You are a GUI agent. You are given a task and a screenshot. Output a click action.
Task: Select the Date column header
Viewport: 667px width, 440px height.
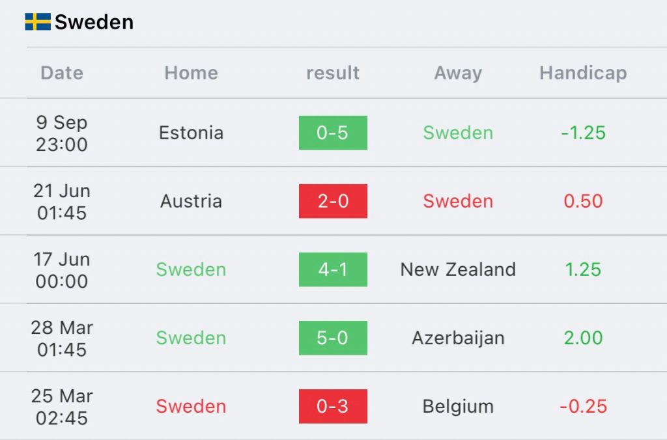click(62, 73)
